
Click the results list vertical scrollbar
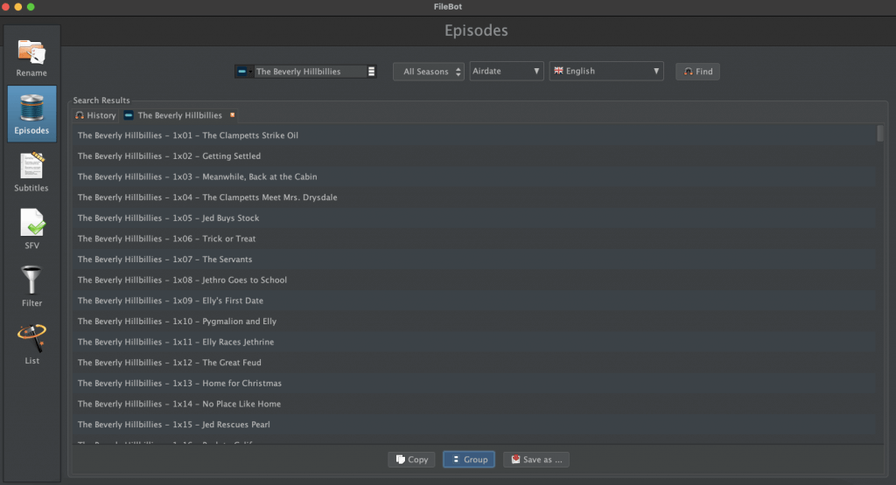click(880, 134)
